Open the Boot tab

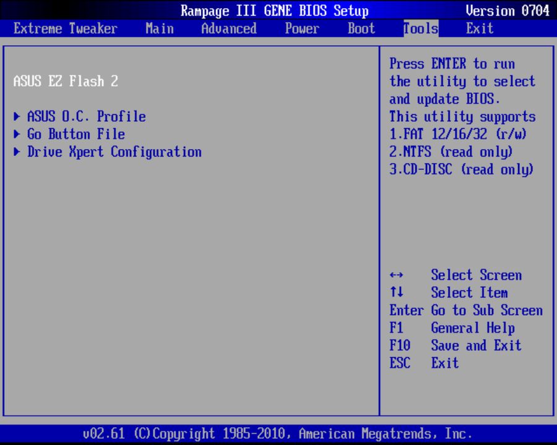pos(361,29)
